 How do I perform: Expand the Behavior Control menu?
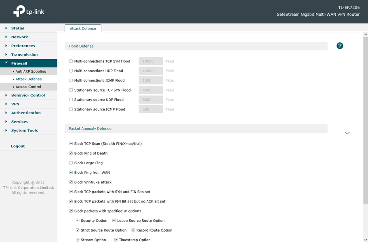(28, 95)
